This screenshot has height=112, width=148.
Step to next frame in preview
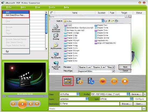(x=37, y=104)
